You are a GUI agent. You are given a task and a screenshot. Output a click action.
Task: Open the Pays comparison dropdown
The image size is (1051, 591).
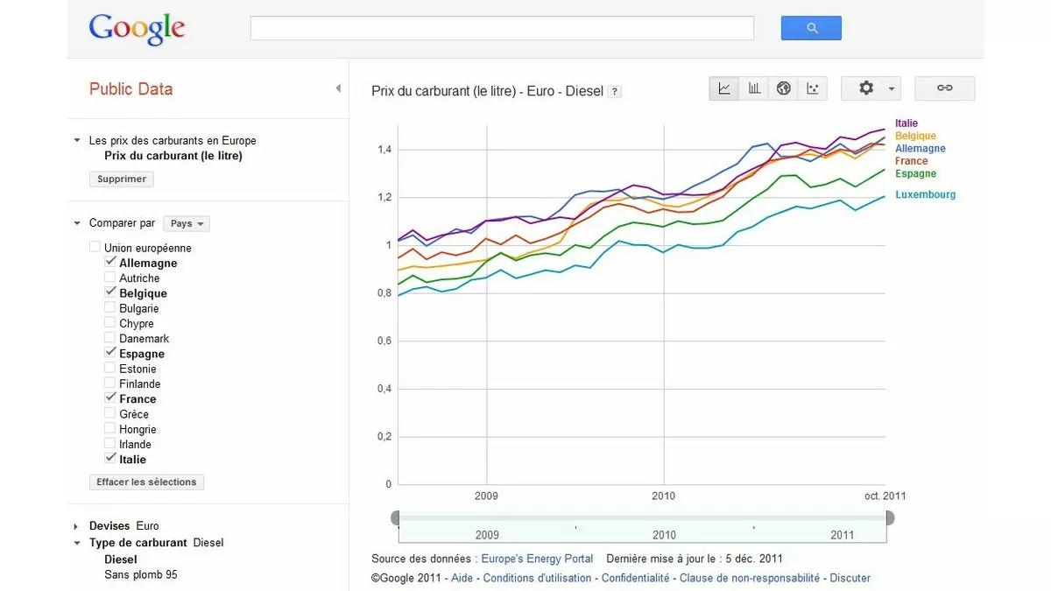tap(186, 223)
